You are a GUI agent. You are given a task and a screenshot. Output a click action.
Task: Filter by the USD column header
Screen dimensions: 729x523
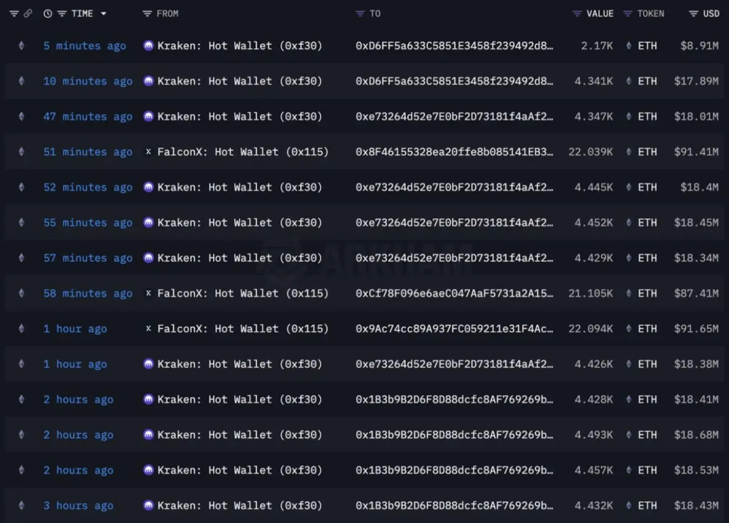point(704,13)
